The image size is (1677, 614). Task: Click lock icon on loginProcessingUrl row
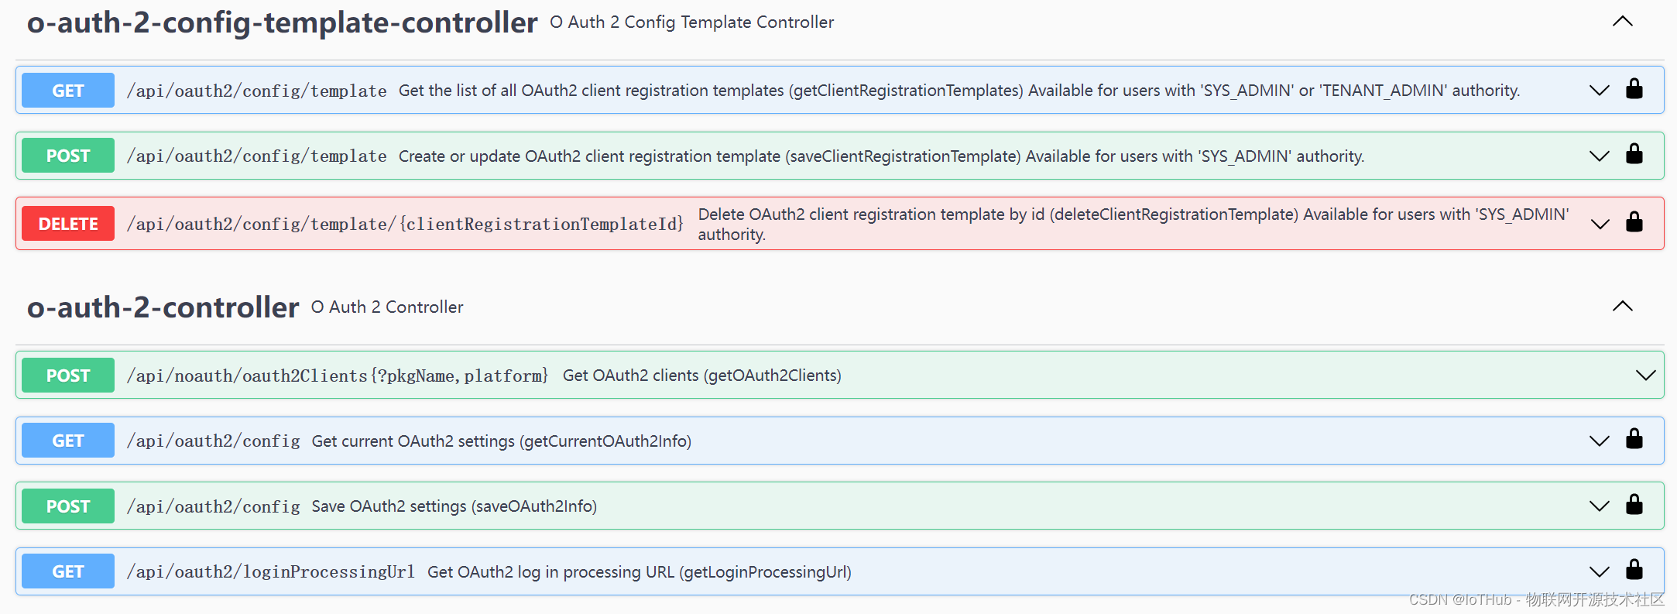1634,570
